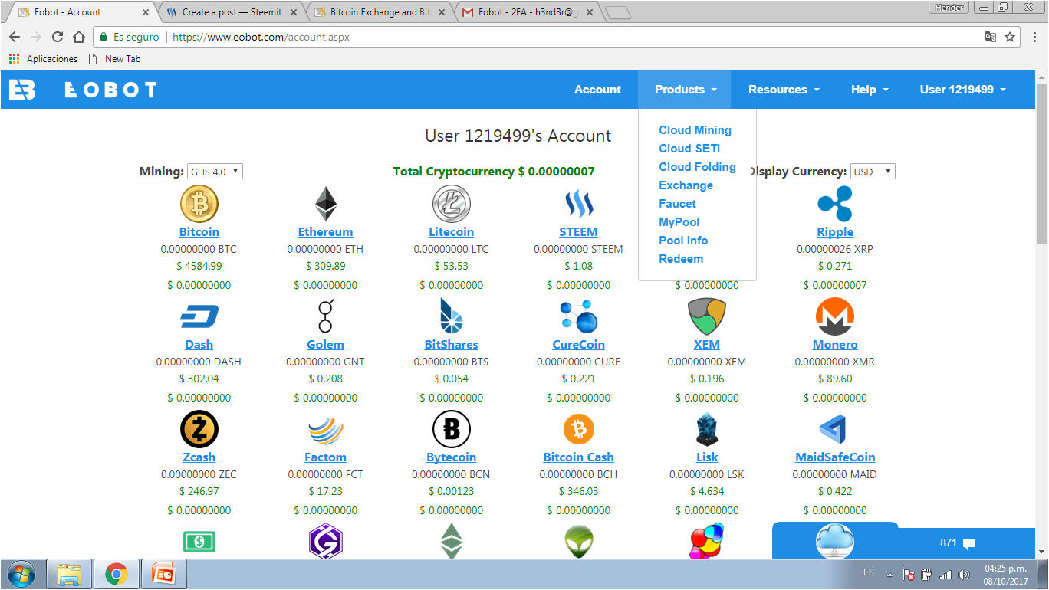The width and height of the screenshot is (1049, 590).
Task: Select Exchange from Products menu
Action: point(686,185)
